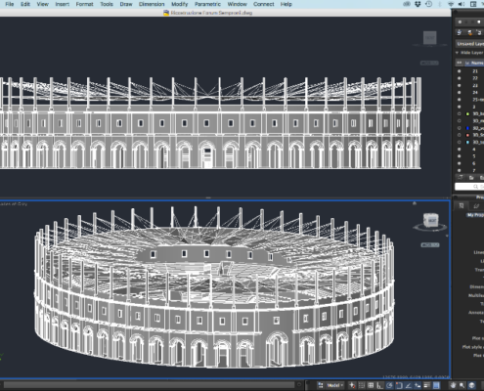
Task: Click the cyan color swatch in layer list
Action: point(467,142)
